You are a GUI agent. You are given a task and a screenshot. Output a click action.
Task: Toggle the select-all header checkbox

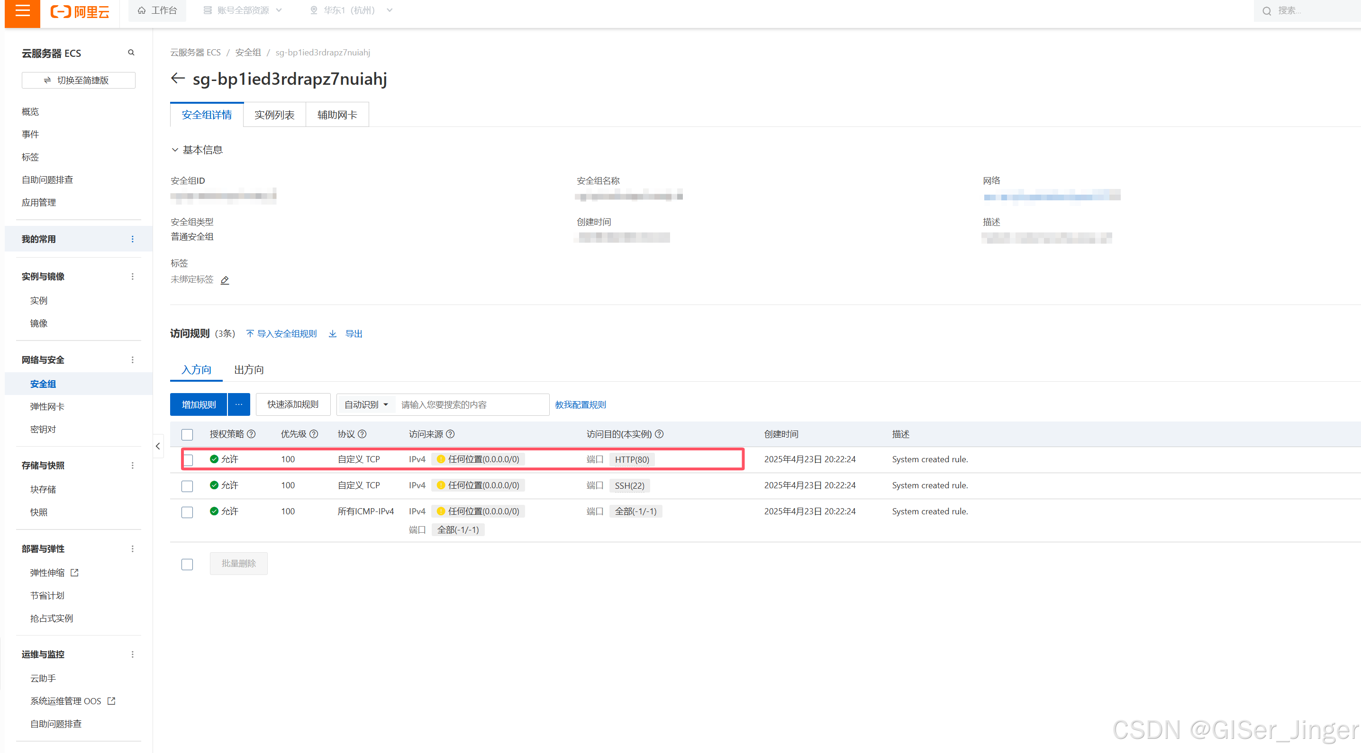click(188, 435)
